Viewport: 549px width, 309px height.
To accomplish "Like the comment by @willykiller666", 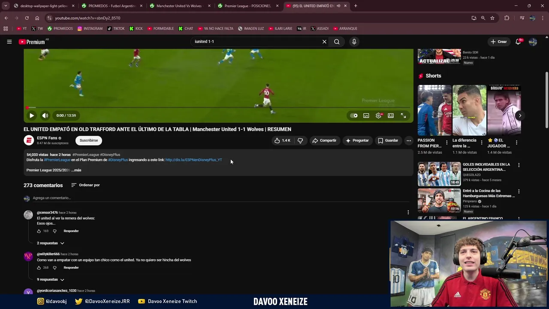I will (39, 268).
